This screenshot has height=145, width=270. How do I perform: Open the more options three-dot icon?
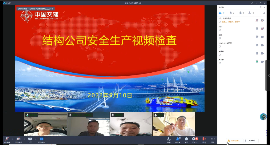[x=213, y=139]
